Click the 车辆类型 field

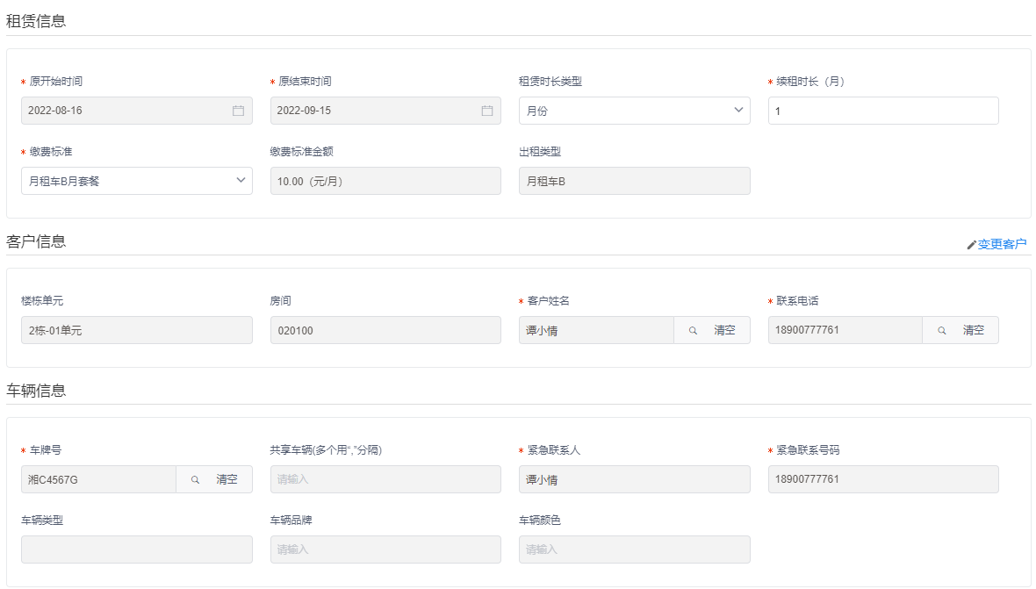(x=136, y=549)
